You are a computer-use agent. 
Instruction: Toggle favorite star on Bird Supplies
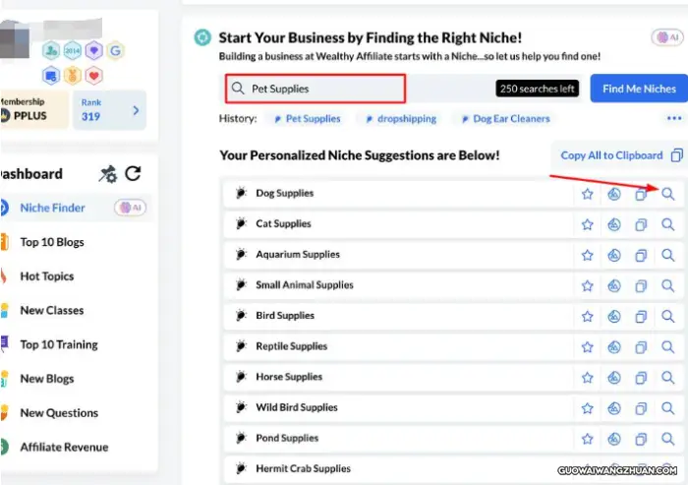coord(587,317)
